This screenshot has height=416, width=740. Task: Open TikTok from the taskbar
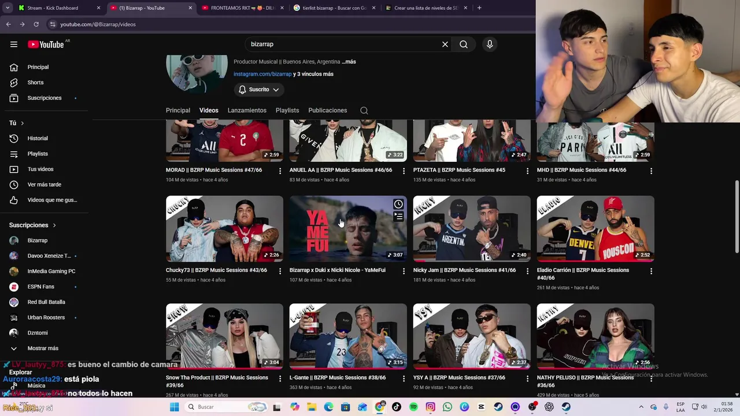pos(397,407)
